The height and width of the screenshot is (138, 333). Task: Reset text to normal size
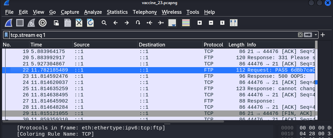point(222,23)
